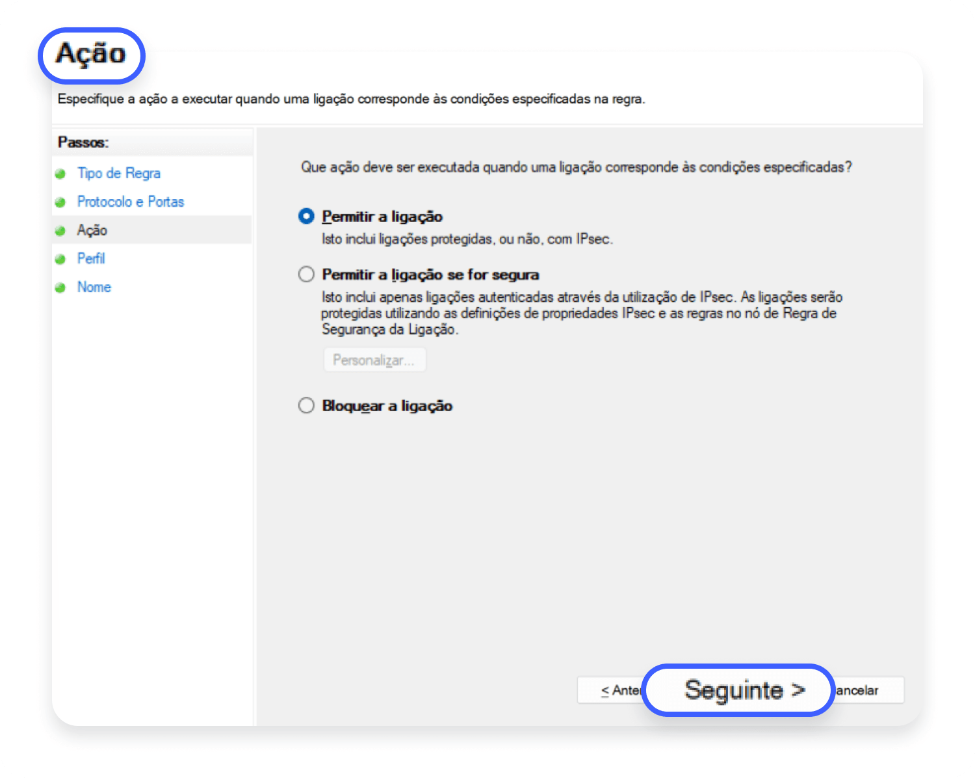
Task: Click the Anterior back button
Action: click(x=610, y=690)
